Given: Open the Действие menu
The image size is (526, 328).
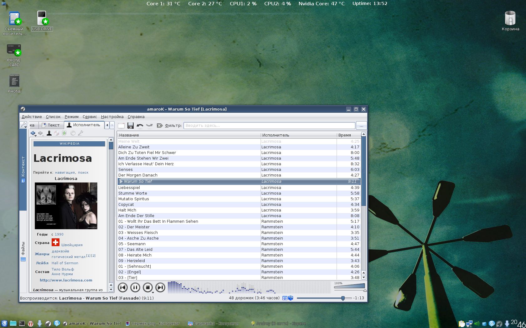Looking at the screenshot, I should 32,117.
